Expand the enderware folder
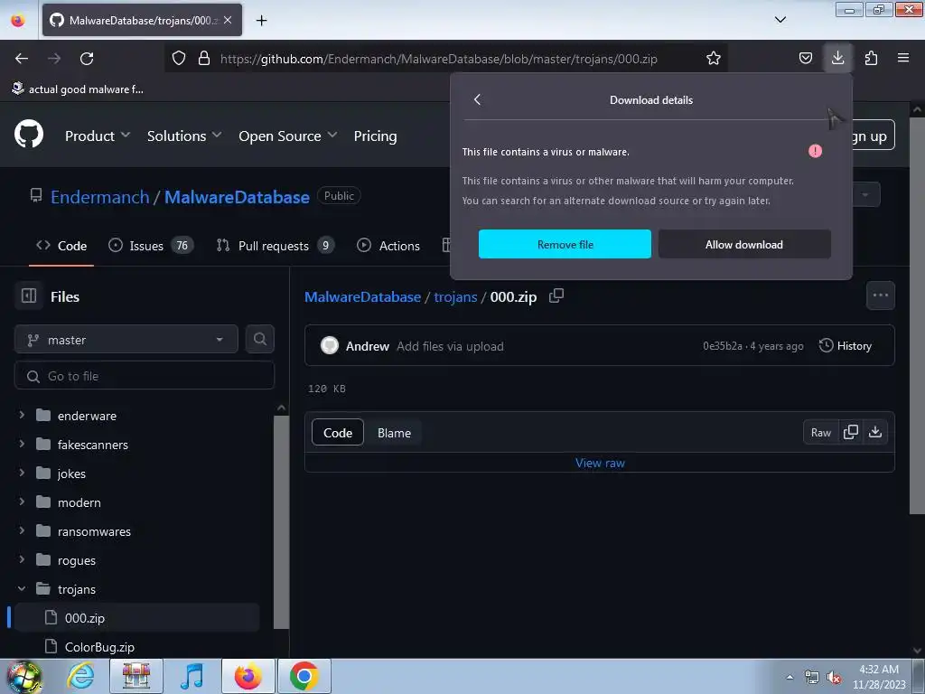The image size is (925, 694). [22, 416]
